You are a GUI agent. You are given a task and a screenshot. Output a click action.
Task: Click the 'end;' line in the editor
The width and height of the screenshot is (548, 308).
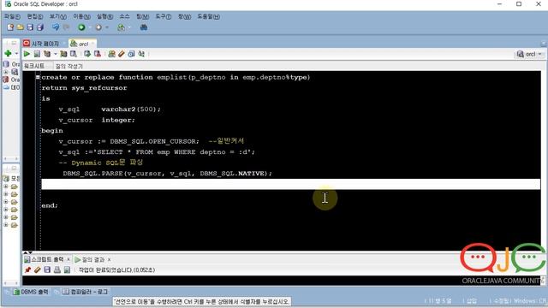click(50, 205)
